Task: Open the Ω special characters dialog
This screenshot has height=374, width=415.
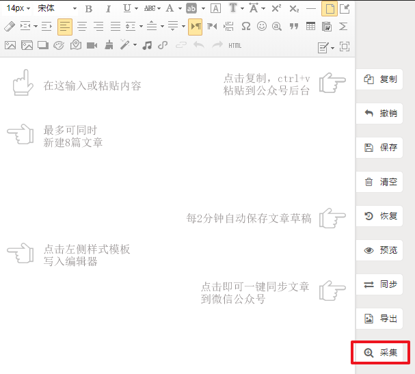Action: (246, 26)
